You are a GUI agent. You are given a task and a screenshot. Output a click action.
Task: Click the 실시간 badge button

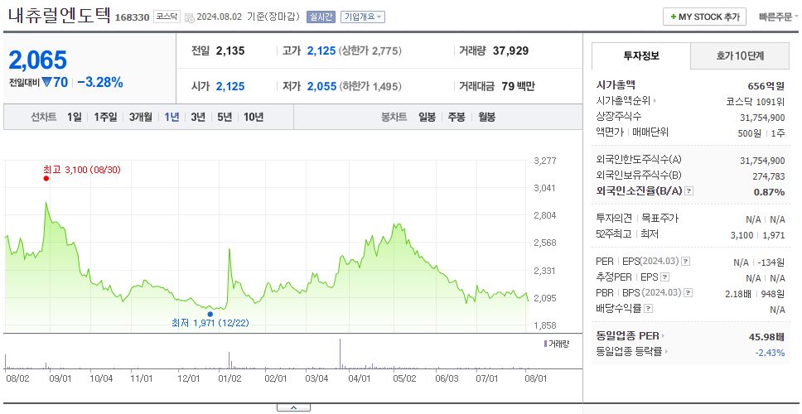point(321,17)
